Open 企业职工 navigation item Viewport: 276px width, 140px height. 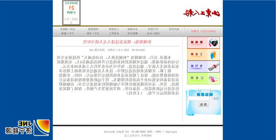114,33
